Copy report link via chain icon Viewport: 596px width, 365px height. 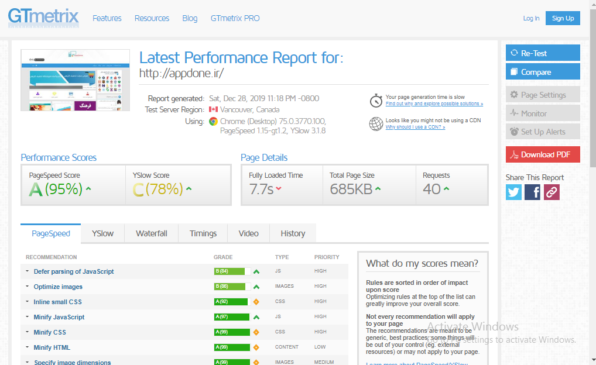(552, 192)
